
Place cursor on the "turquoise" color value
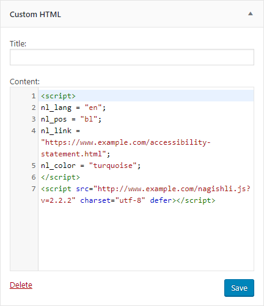(112, 166)
